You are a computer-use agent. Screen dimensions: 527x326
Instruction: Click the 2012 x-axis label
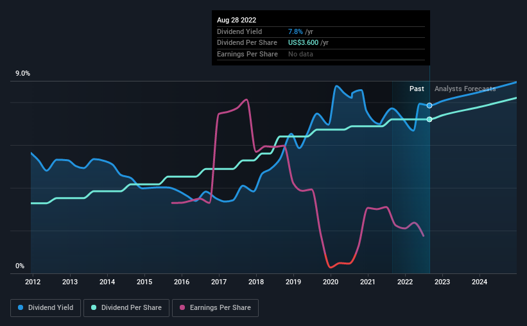(33, 282)
